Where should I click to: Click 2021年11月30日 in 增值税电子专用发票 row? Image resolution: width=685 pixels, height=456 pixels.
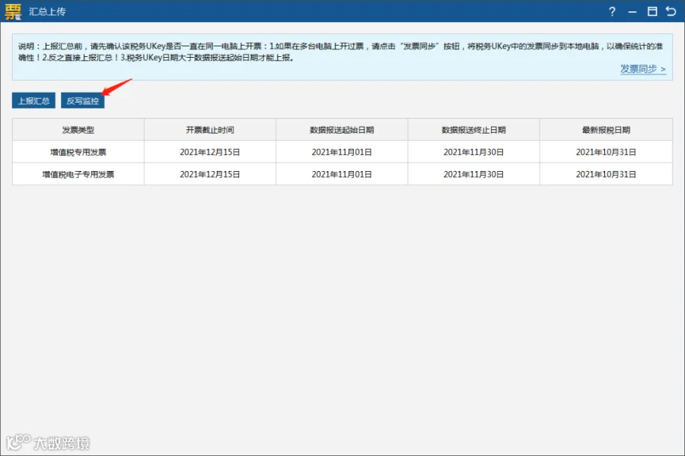click(x=473, y=175)
